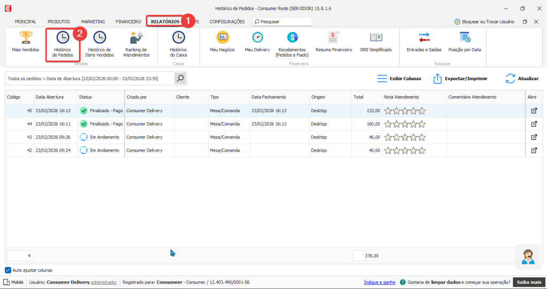Select the 132,00 total cell
This screenshot has width=547, height=289.
pyautogui.click(x=366, y=111)
